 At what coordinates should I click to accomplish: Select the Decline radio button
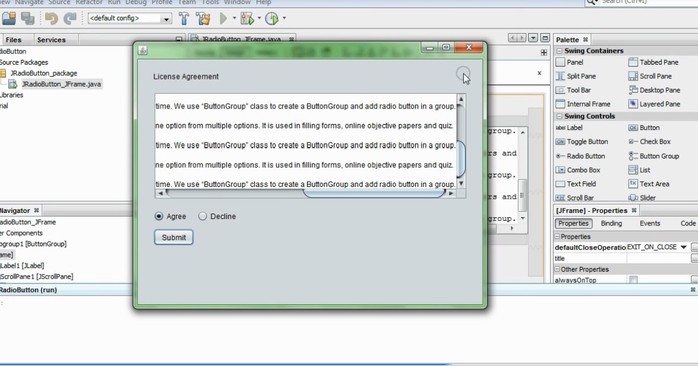click(x=202, y=217)
